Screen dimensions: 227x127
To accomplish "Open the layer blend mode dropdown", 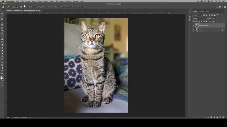I will tap(199, 18).
